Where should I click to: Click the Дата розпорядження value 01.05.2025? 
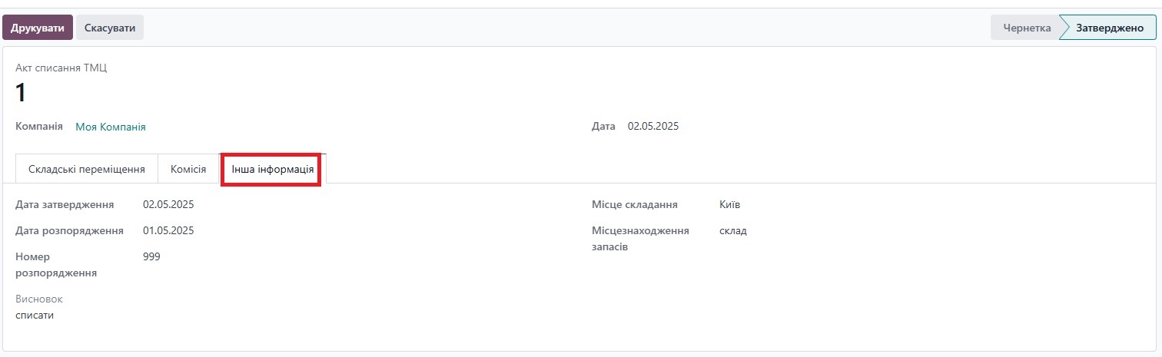[168, 230]
